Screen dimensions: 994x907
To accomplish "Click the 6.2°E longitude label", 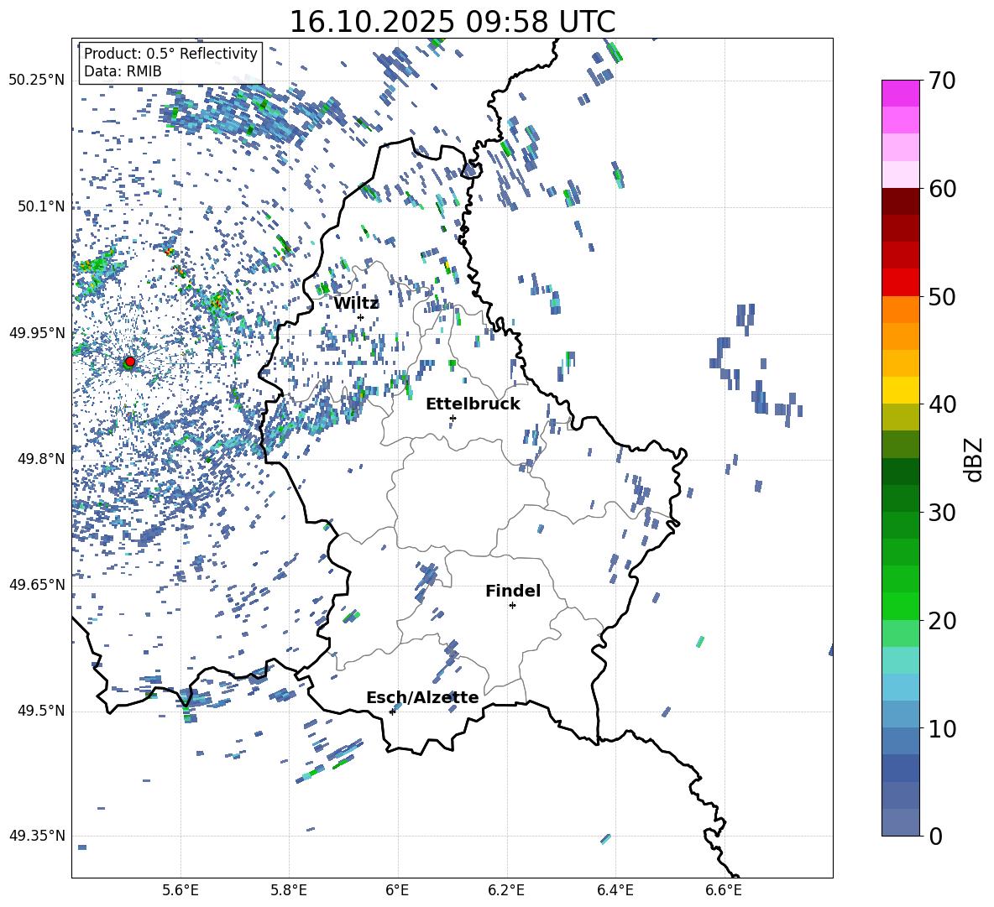I will (506, 890).
